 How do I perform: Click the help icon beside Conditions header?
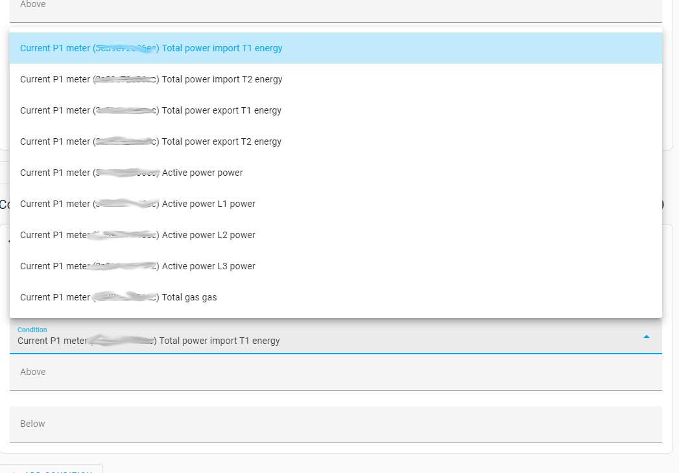coord(663,204)
